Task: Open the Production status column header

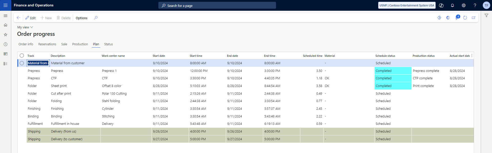Action: click(x=424, y=56)
